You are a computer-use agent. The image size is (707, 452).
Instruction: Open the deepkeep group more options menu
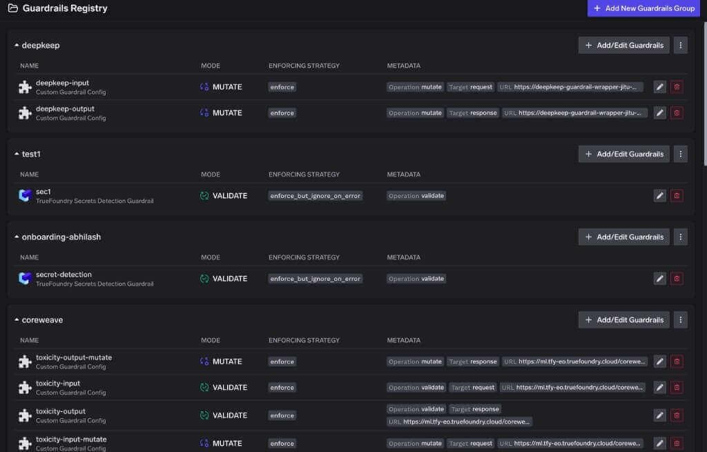point(680,45)
